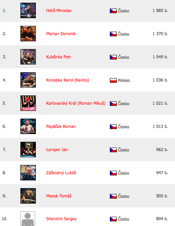Open Martan Dominik player profile link

[61, 34]
